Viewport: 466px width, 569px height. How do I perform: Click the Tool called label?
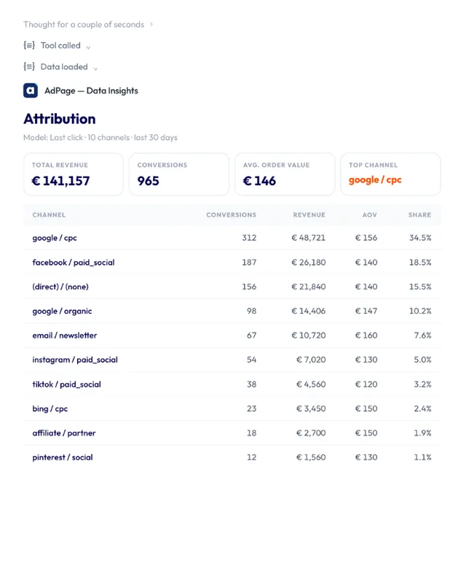point(60,45)
